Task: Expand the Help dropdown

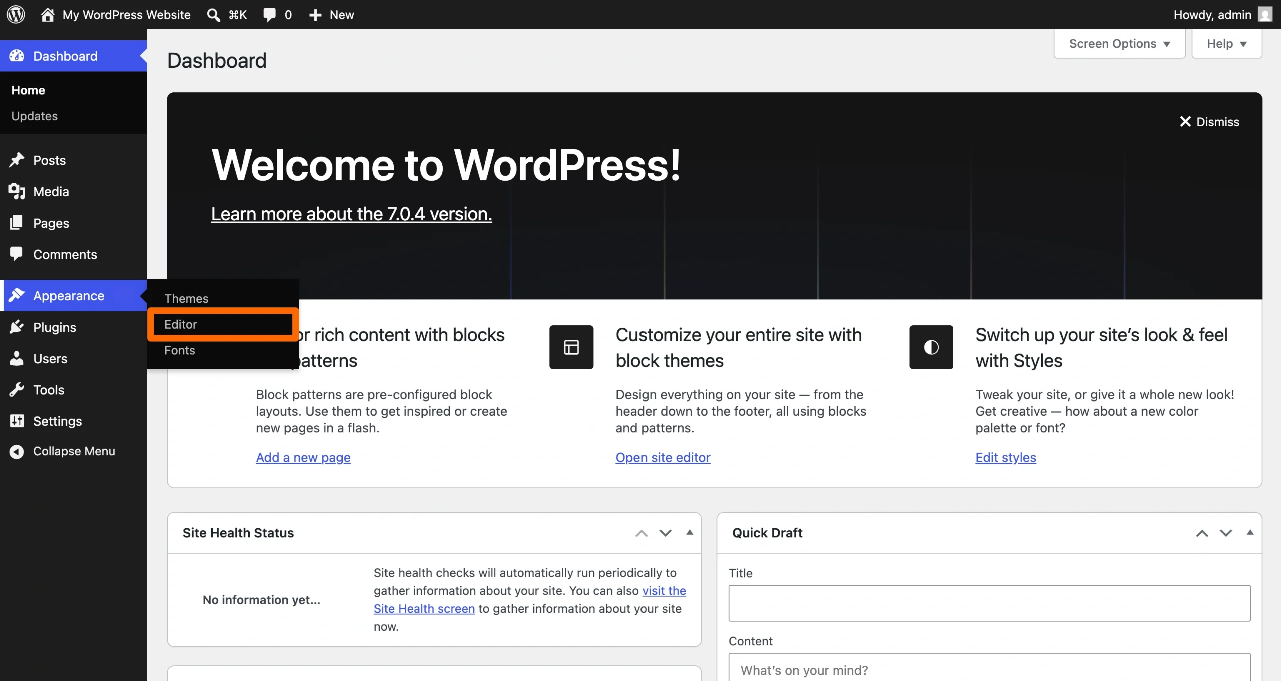Action: tap(1227, 44)
